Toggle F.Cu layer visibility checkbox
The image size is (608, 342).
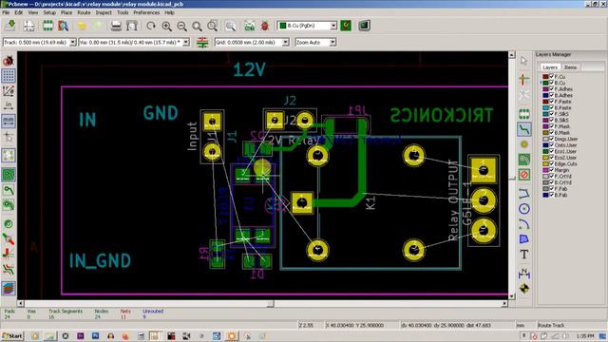click(x=551, y=76)
